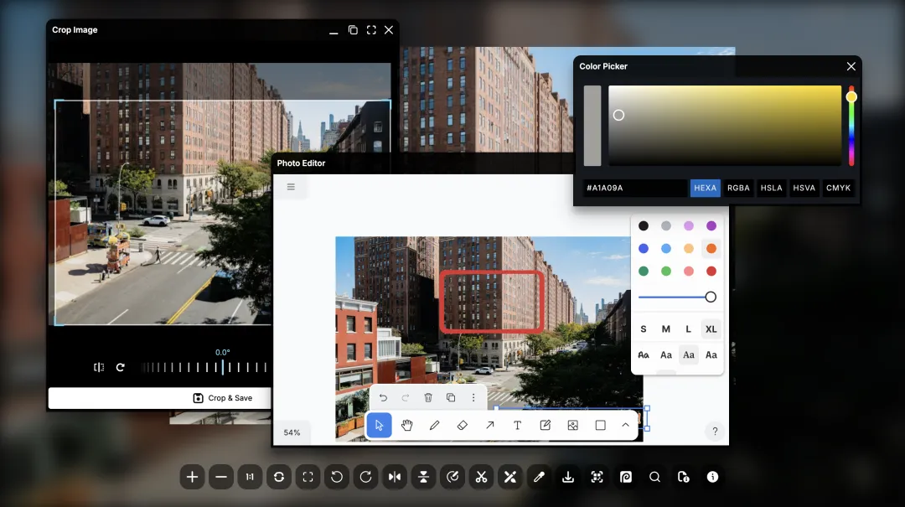Click the image info circle icon
Image resolution: width=905 pixels, height=507 pixels.
point(713,477)
